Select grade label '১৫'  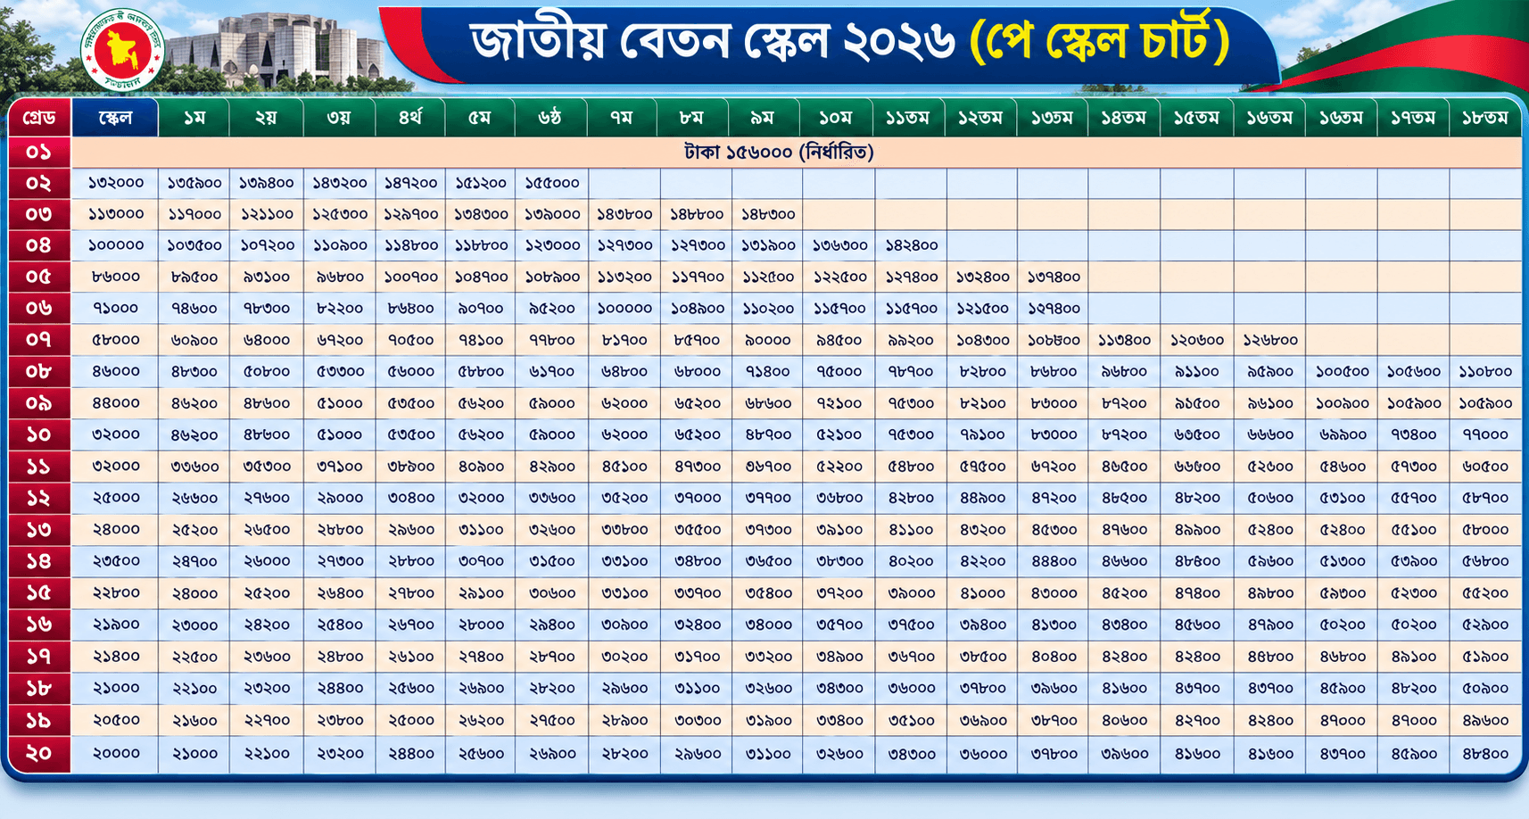click(39, 592)
